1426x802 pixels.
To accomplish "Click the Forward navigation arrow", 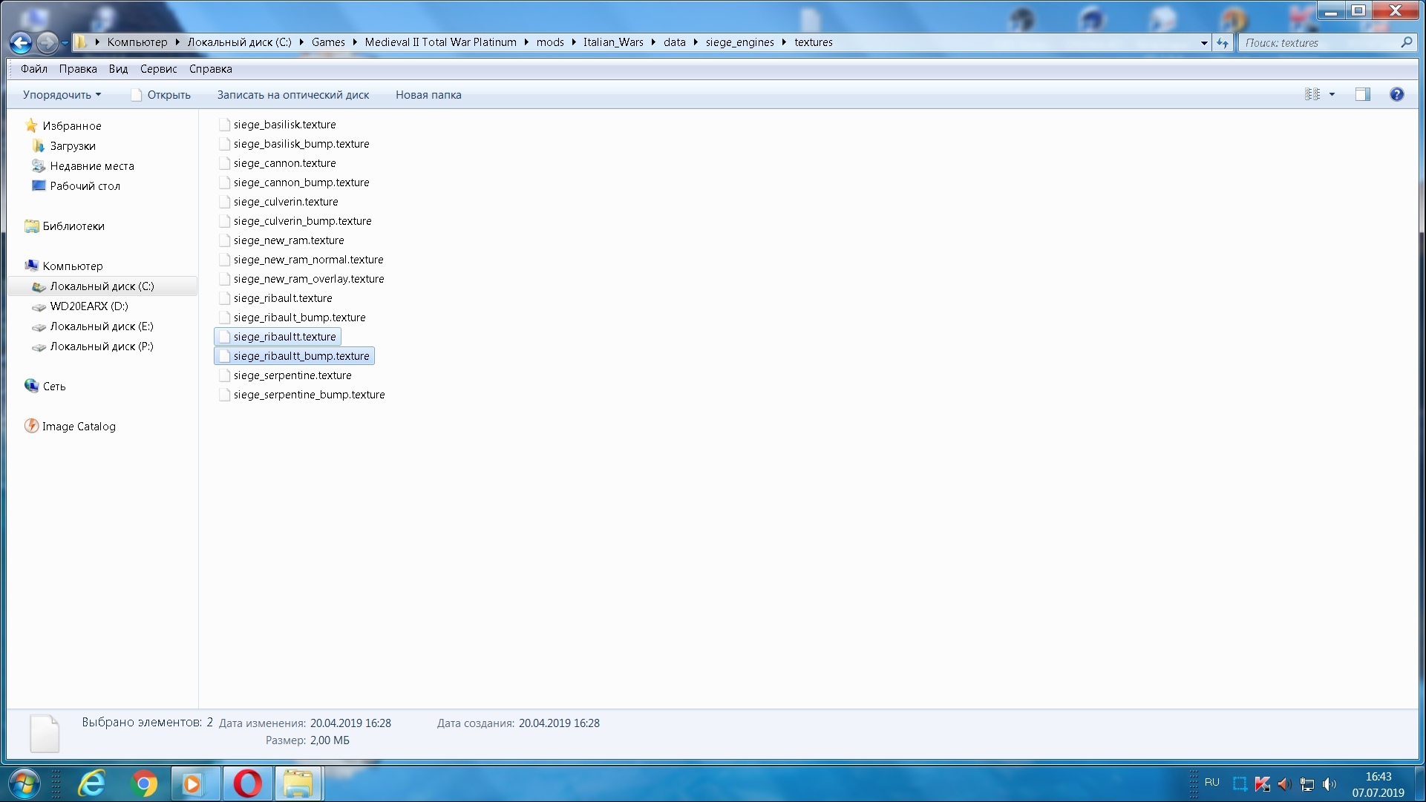I will pyautogui.click(x=47, y=43).
